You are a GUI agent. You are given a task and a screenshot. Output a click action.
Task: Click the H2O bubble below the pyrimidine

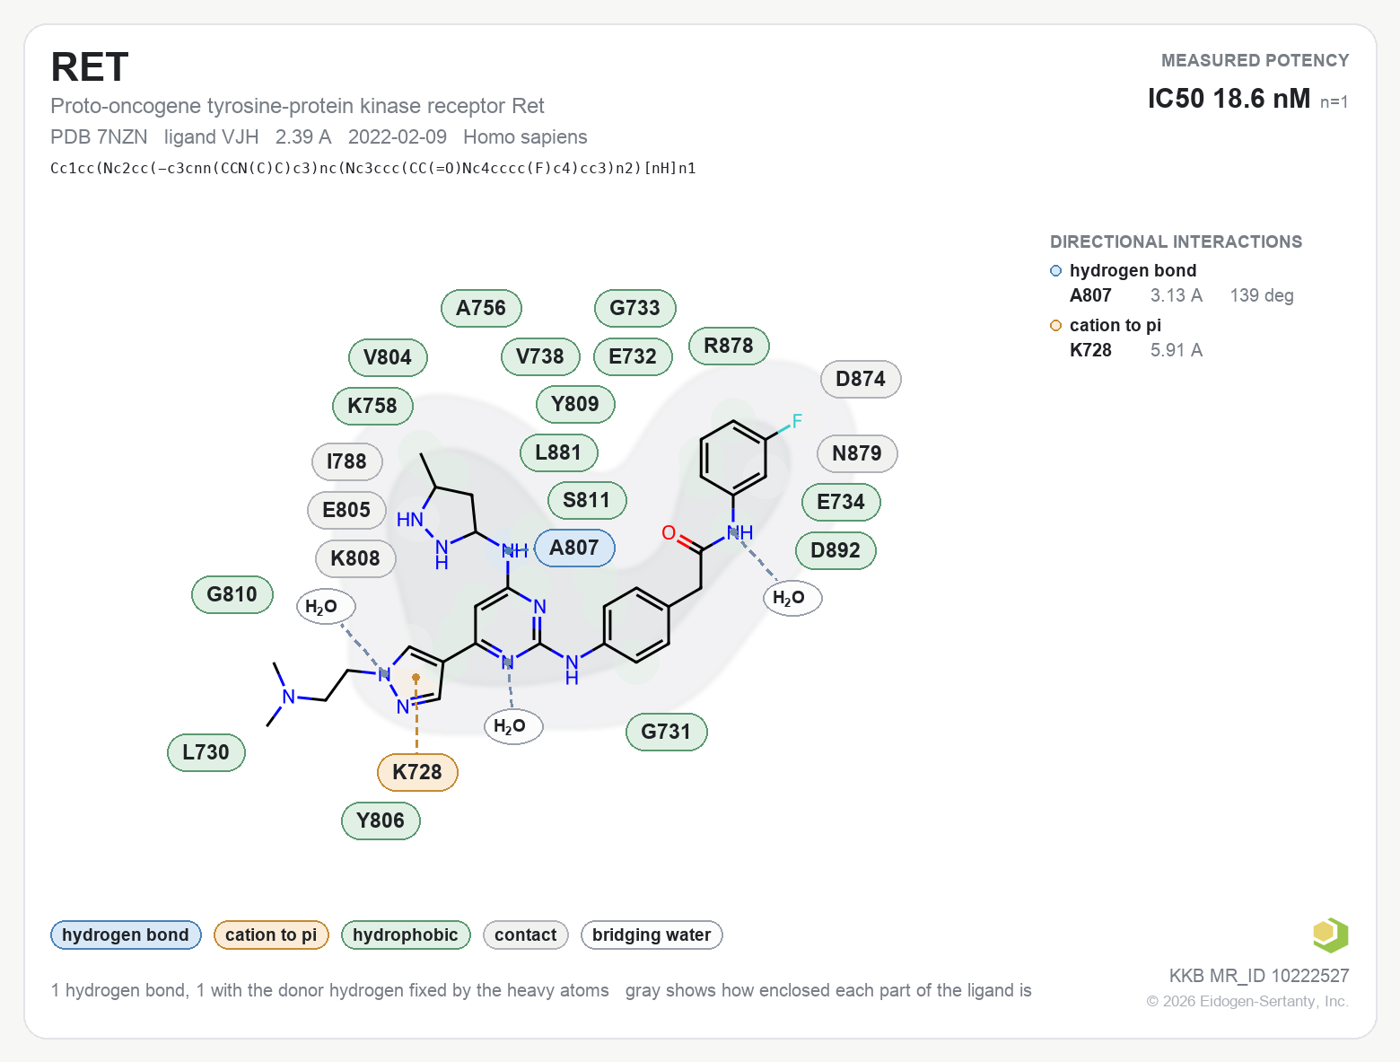pos(513,726)
